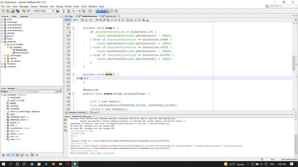The height and width of the screenshot is (167, 298).
Task: Click the search field in top-right
Action: click(282, 6)
